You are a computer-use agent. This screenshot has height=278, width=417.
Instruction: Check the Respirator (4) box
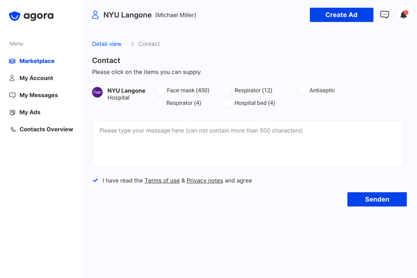pyautogui.click(x=159, y=103)
